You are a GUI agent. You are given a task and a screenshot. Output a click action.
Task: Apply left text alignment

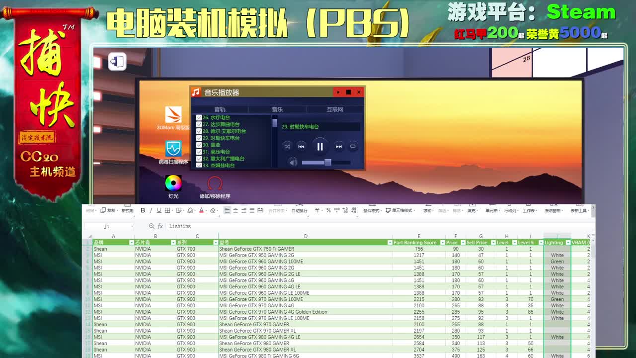pos(227,210)
